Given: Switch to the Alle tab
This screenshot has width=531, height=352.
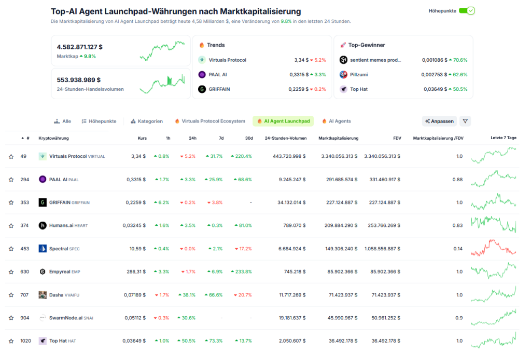Looking at the screenshot, I should tap(63, 121).
